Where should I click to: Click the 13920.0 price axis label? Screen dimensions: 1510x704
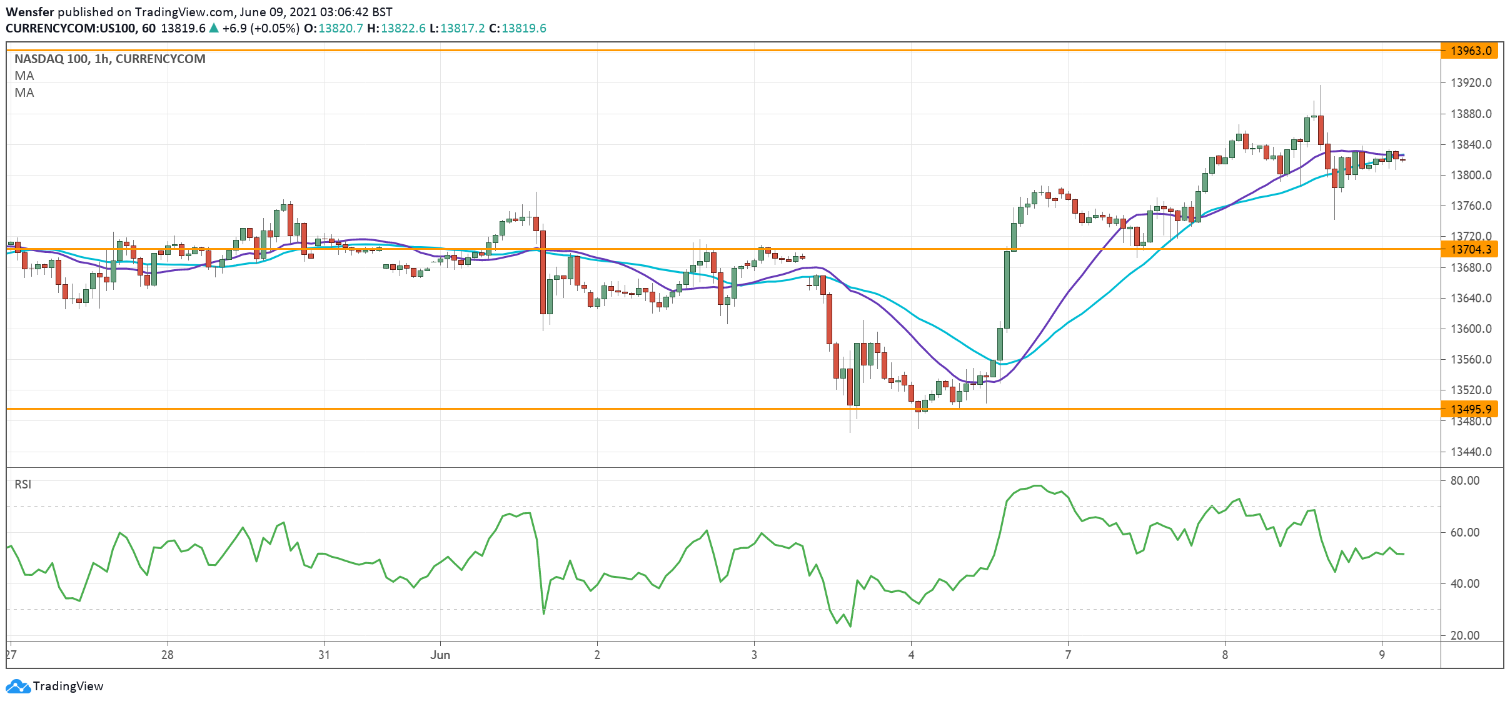(1471, 82)
